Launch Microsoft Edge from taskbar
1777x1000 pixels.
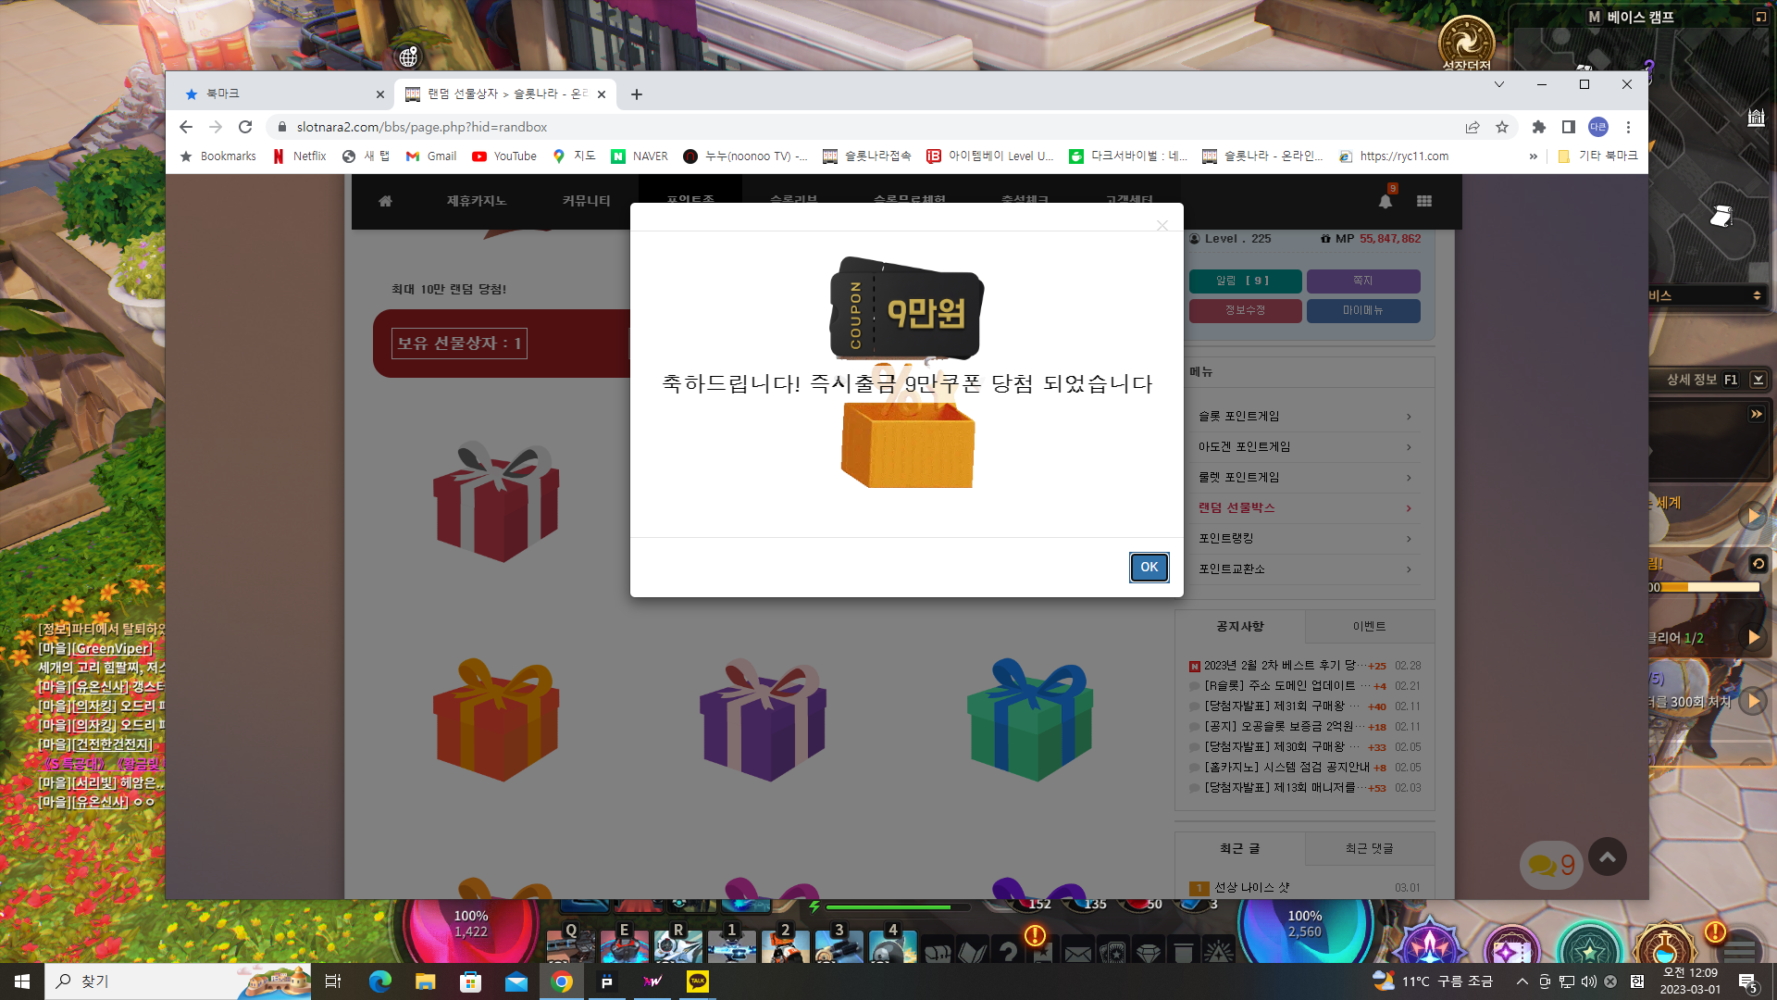click(379, 981)
